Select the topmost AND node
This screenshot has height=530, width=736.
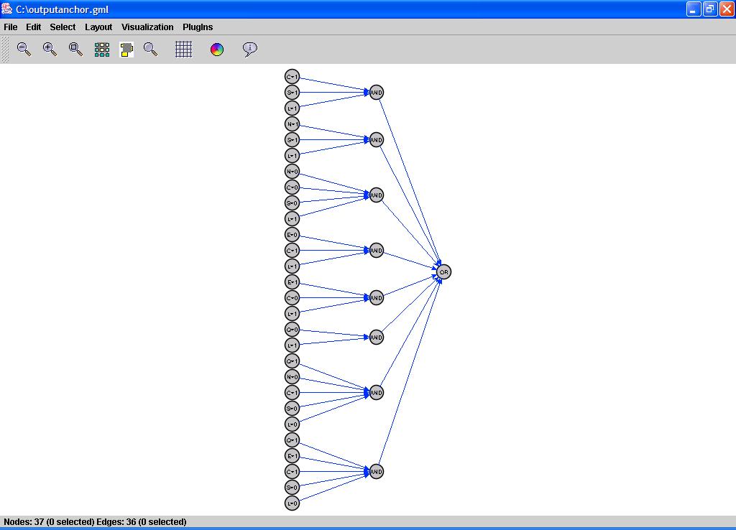377,93
